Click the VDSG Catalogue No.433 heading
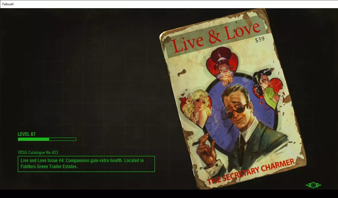This screenshot has width=338, height=198. click(38, 152)
